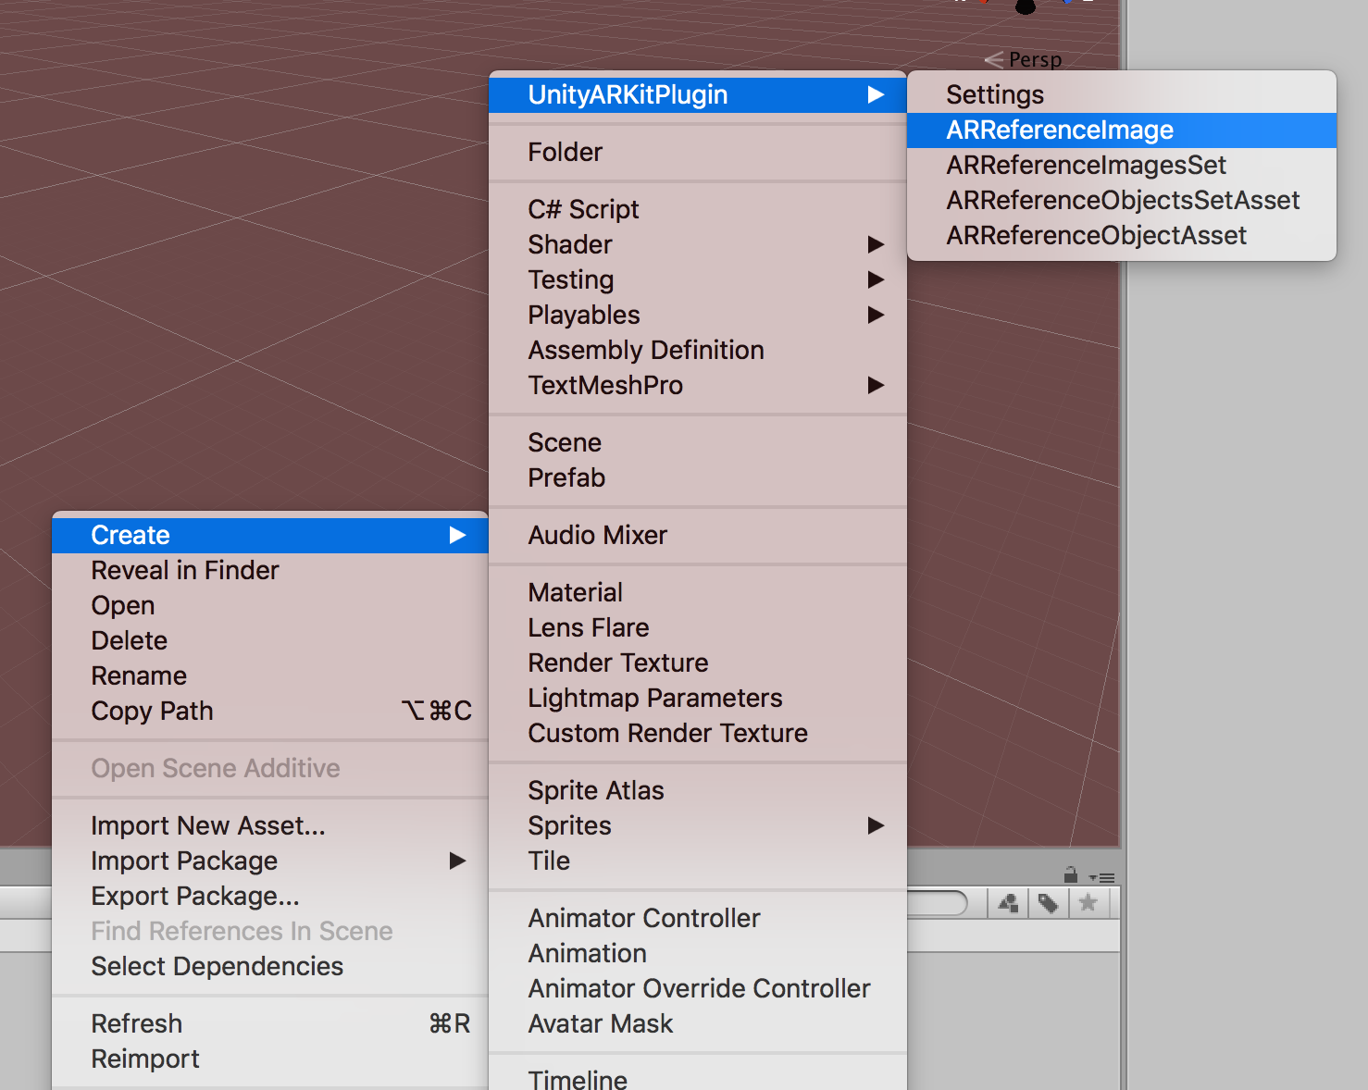Choose ARReferenceObjectAsset from the submenu
The height and width of the screenshot is (1090, 1368).
point(1122,235)
